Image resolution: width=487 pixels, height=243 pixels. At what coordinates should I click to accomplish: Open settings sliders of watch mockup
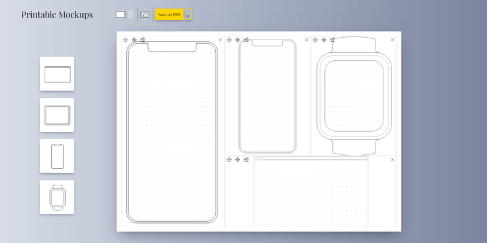332,39
